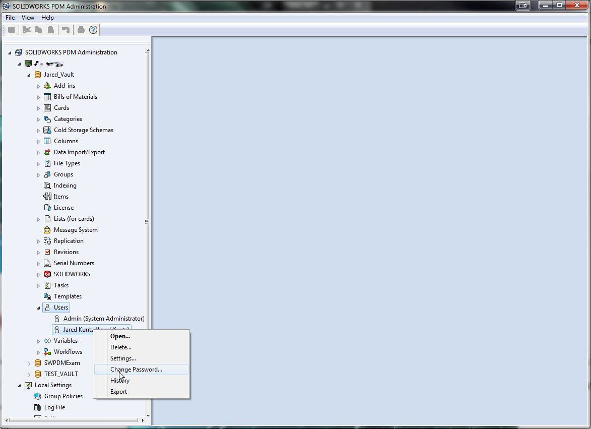Expand the Workflows node arrow

(x=38, y=352)
